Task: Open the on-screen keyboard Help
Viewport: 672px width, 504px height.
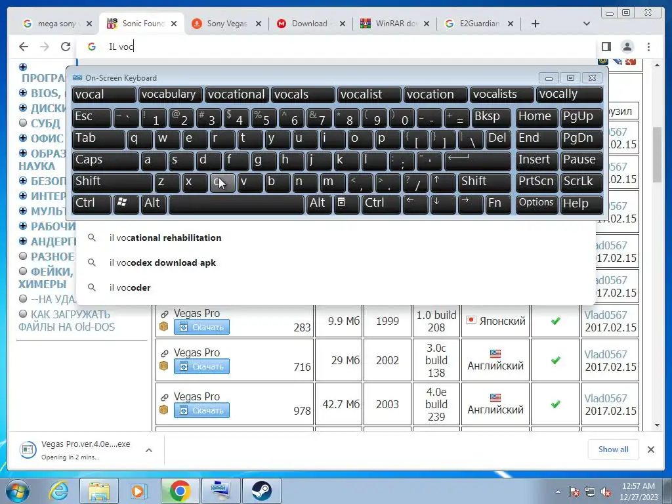Action: click(x=581, y=204)
